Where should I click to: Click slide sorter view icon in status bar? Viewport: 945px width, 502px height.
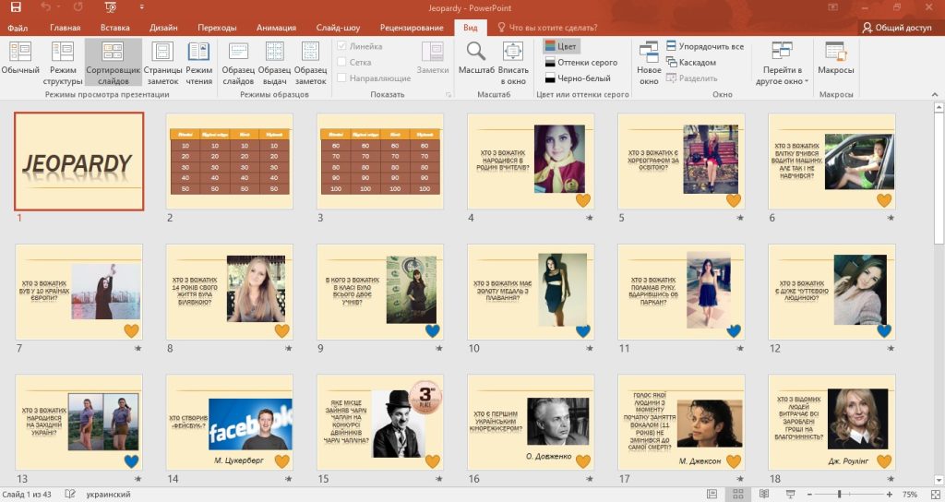coord(737,495)
